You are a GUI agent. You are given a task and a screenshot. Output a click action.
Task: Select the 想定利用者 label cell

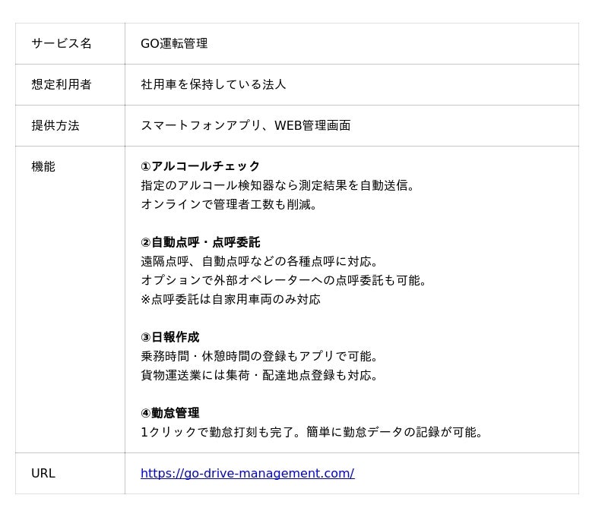(x=62, y=85)
